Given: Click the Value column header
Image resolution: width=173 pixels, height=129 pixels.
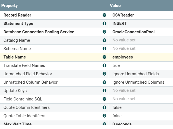Looking at the screenshot, I should point(115,6).
